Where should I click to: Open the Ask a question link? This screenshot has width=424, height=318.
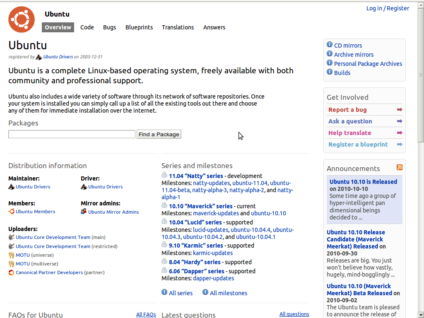coord(350,121)
